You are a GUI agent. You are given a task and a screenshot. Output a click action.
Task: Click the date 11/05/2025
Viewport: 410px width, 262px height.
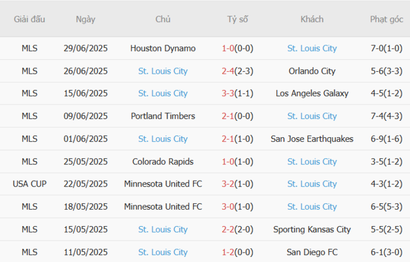pyautogui.click(x=85, y=252)
